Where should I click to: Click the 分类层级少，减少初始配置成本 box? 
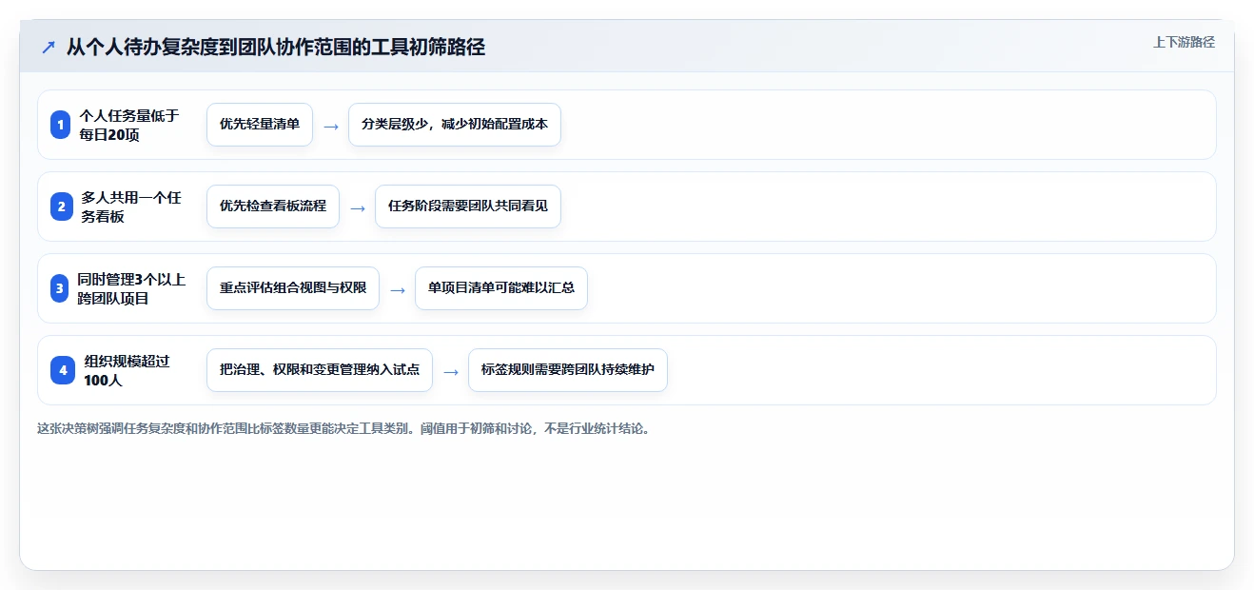click(x=455, y=125)
